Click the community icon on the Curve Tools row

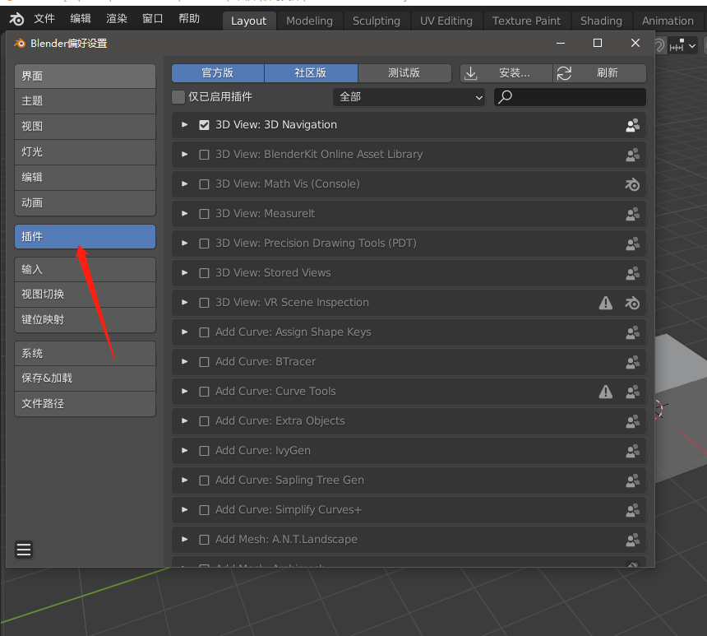(x=633, y=392)
